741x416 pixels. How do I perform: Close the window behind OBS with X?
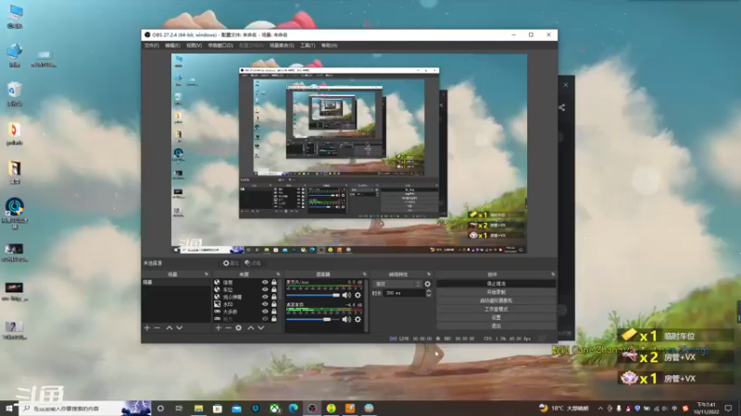566,85
